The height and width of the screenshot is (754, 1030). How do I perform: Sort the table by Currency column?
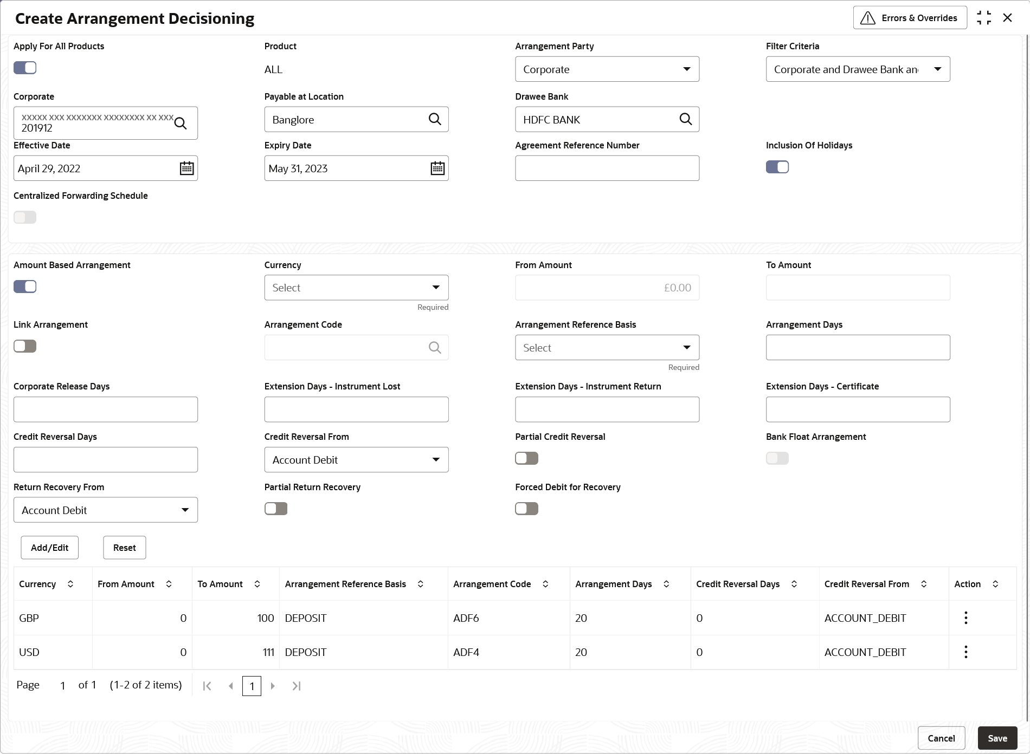pos(70,584)
